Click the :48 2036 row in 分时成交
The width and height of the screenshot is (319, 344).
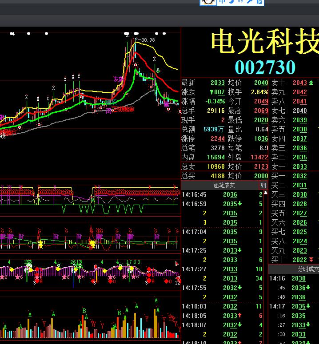coord(294,297)
